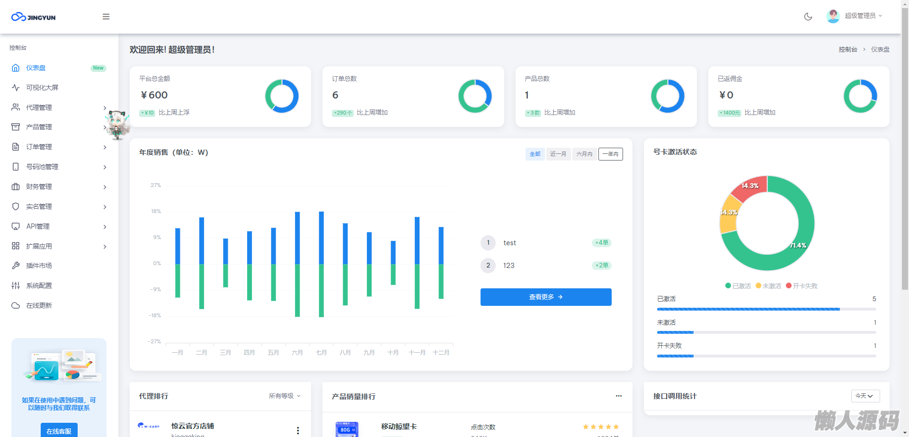The image size is (909, 437).
Task: Click the three-dot menu in 产品销量排行
Action: pyautogui.click(x=618, y=396)
